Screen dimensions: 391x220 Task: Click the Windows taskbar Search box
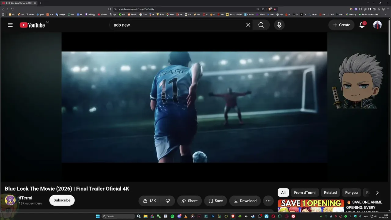click(119, 216)
